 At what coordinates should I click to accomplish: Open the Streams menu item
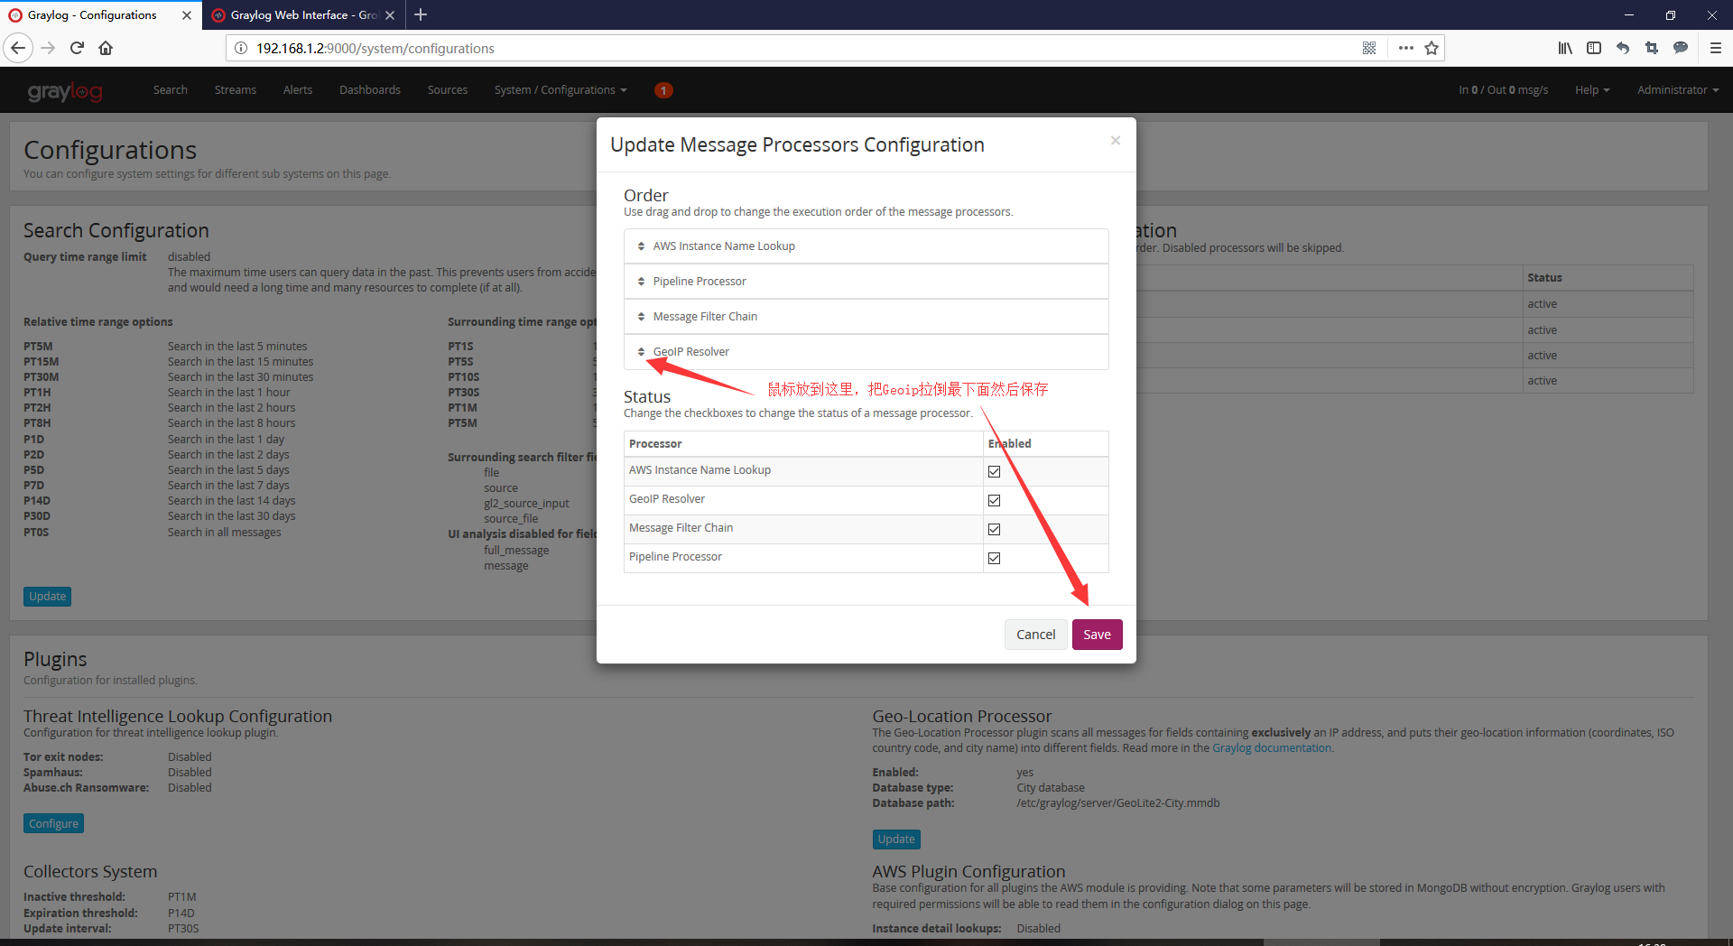pyautogui.click(x=236, y=90)
